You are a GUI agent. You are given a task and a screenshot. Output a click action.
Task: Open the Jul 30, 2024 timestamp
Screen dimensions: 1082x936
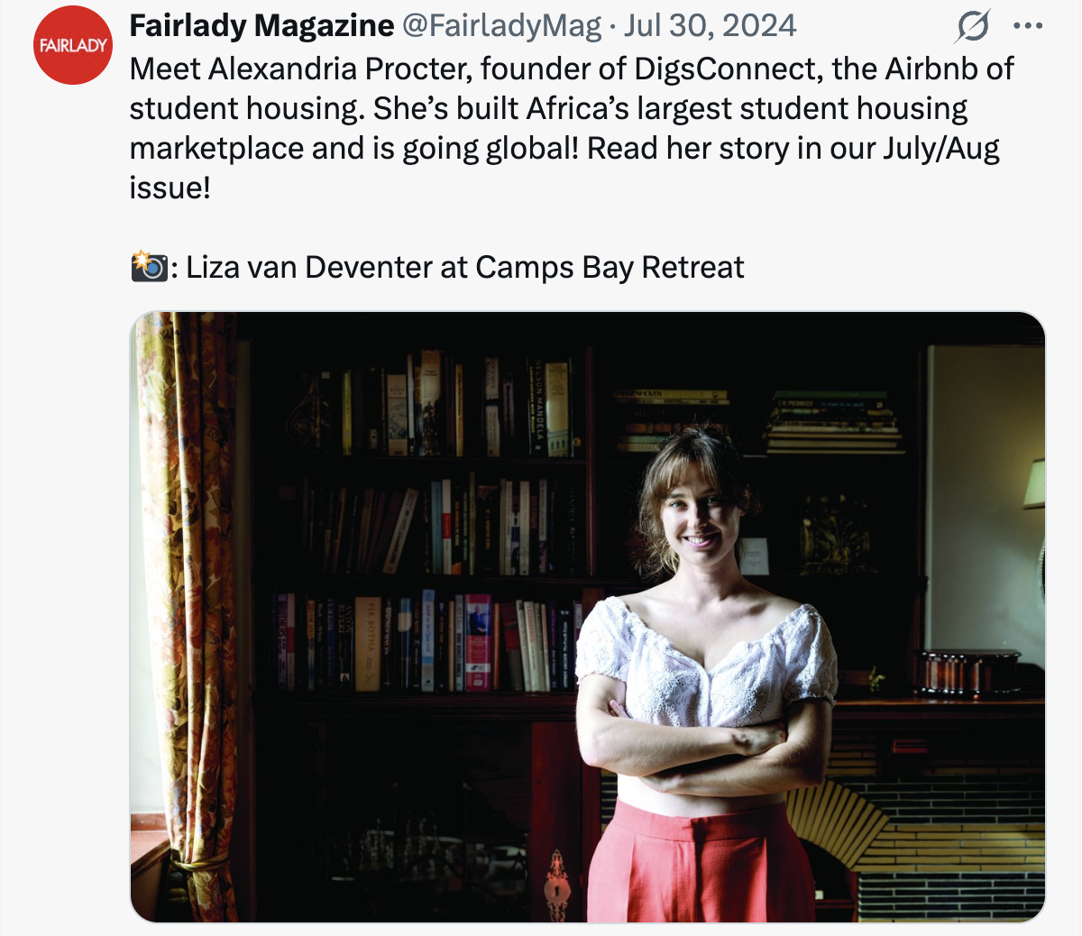(710, 25)
